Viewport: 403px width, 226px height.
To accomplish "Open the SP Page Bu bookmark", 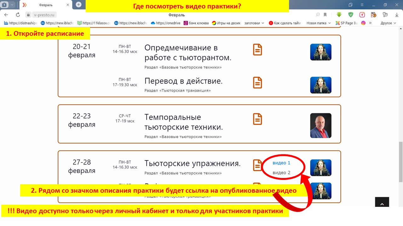I will [x=347, y=23].
